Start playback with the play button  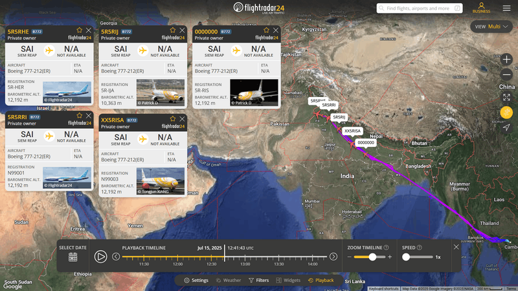[x=100, y=256]
